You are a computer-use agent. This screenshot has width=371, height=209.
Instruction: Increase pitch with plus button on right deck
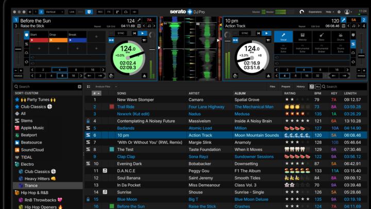pyautogui.click(x=364, y=70)
